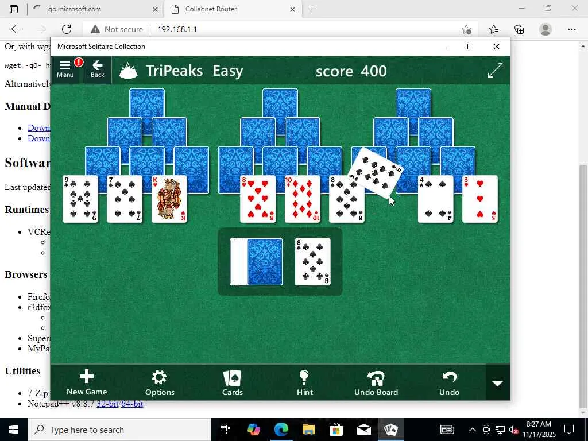Click the muted volume tray icon
The image size is (588, 441).
click(x=514, y=430)
